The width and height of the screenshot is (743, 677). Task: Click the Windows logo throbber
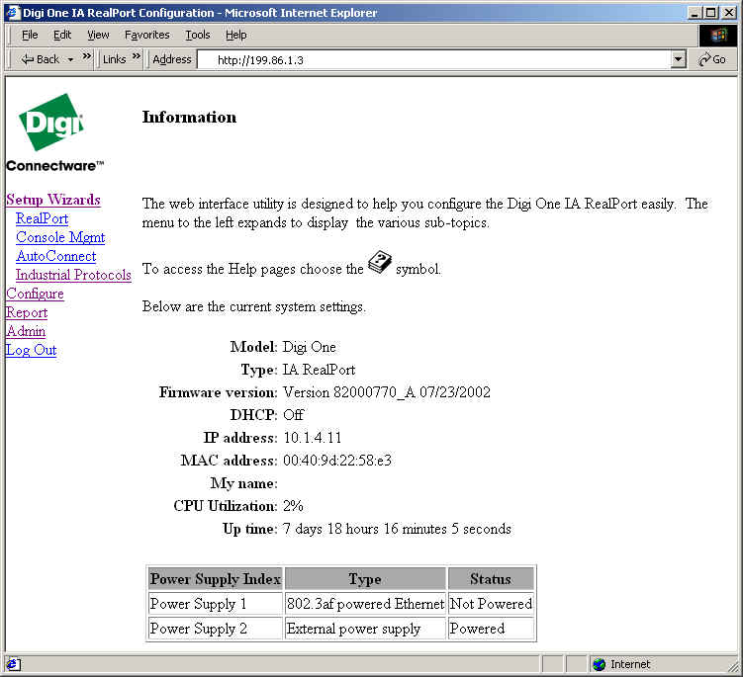(x=718, y=35)
